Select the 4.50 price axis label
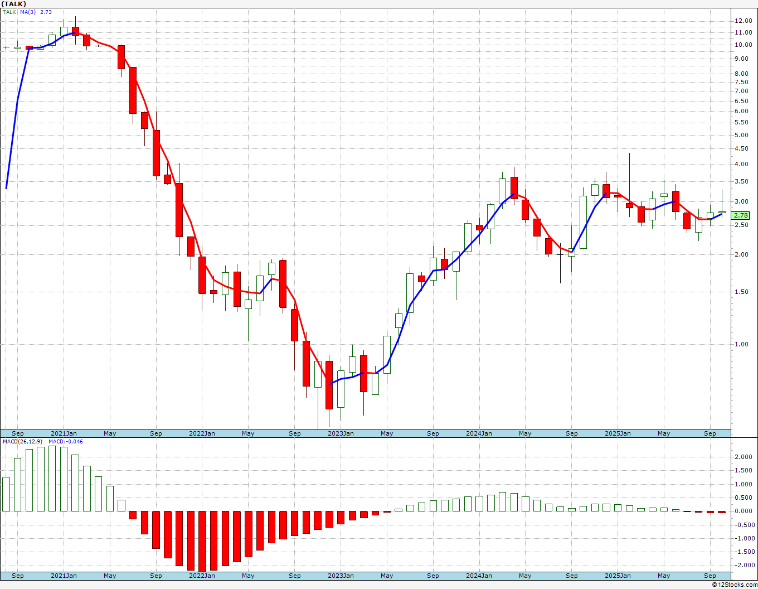This screenshot has height=589, width=758. (x=741, y=148)
